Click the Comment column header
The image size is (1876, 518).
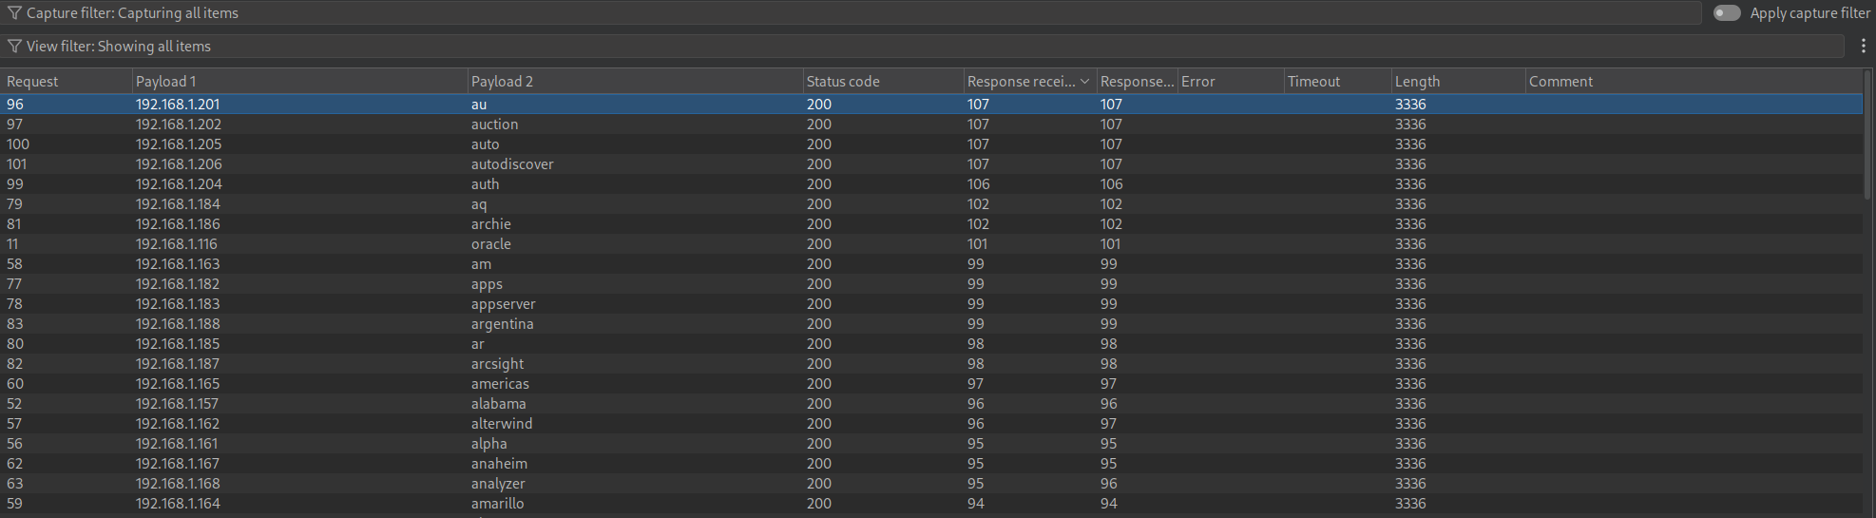tap(1560, 82)
